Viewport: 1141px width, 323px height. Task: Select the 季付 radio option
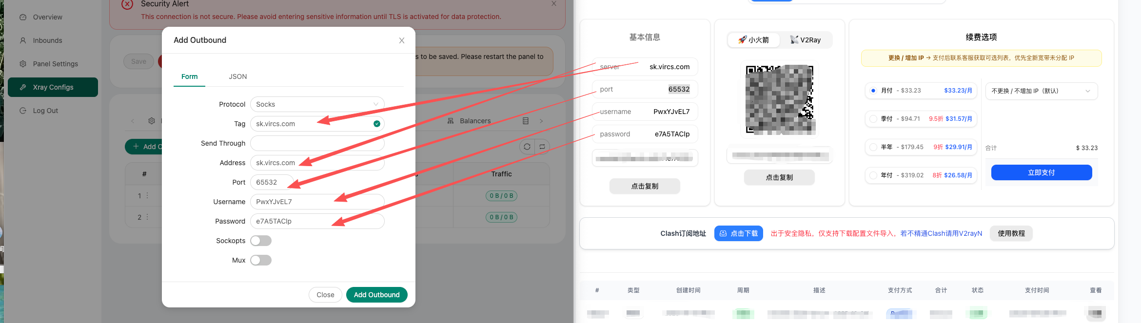pyautogui.click(x=873, y=119)
